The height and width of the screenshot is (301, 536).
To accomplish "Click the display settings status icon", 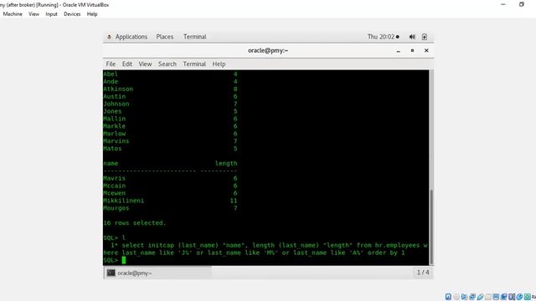I will (496, 297).
